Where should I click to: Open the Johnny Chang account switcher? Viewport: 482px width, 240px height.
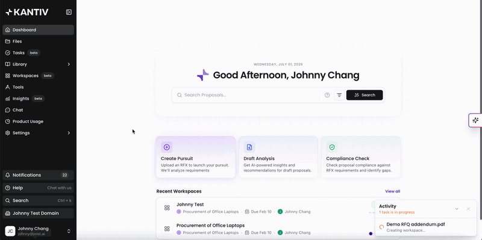(38, 231)
